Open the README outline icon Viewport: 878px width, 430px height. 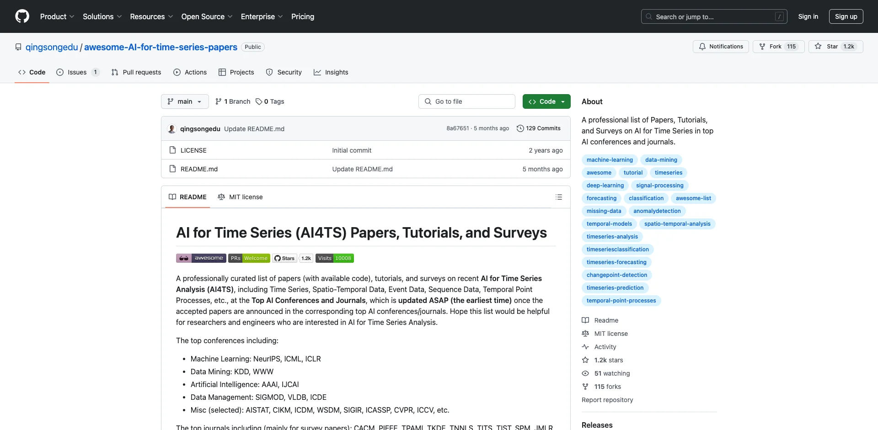point(559,197)
